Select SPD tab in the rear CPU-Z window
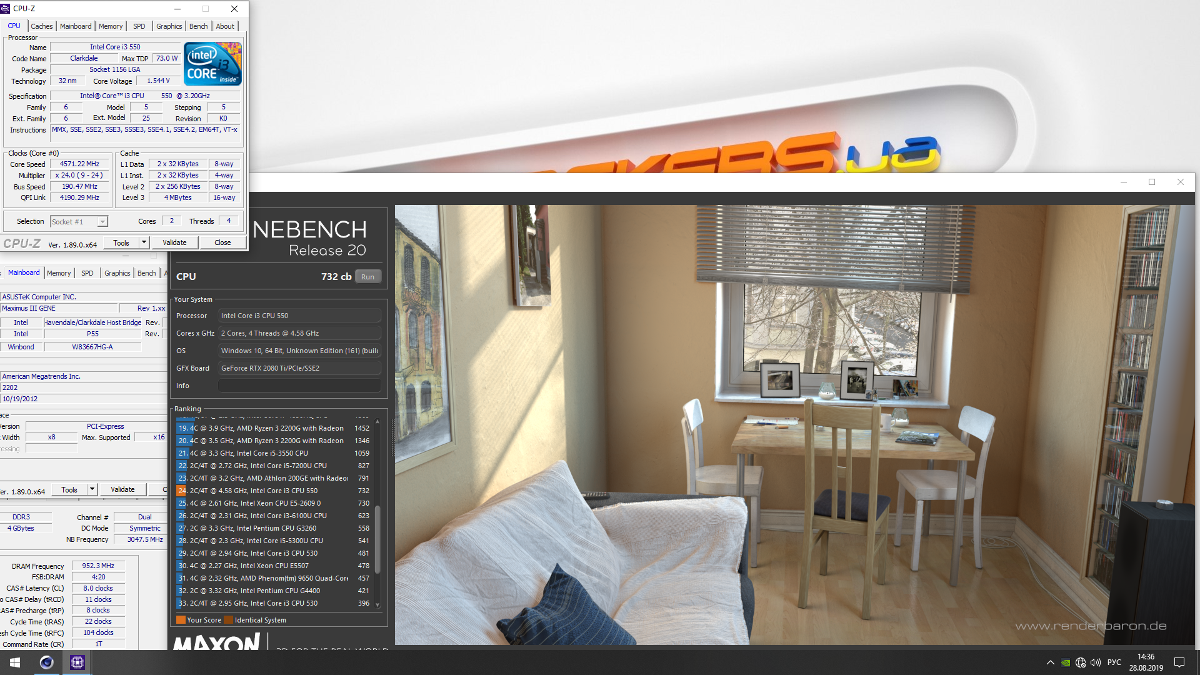This screenshot has width=1200, height=675. click(87, 273)
